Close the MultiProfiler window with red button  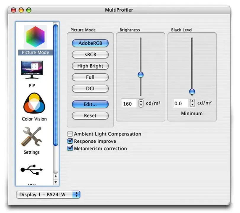tap(14, 10)
